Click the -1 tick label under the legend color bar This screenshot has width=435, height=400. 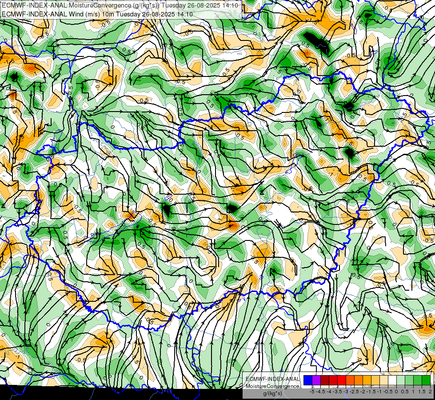pyautogui.click(x=379, y=392)
